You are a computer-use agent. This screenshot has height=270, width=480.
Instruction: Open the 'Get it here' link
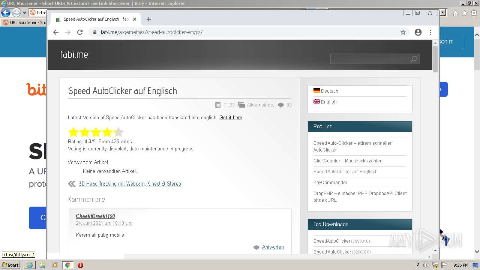tap(231, 117)
